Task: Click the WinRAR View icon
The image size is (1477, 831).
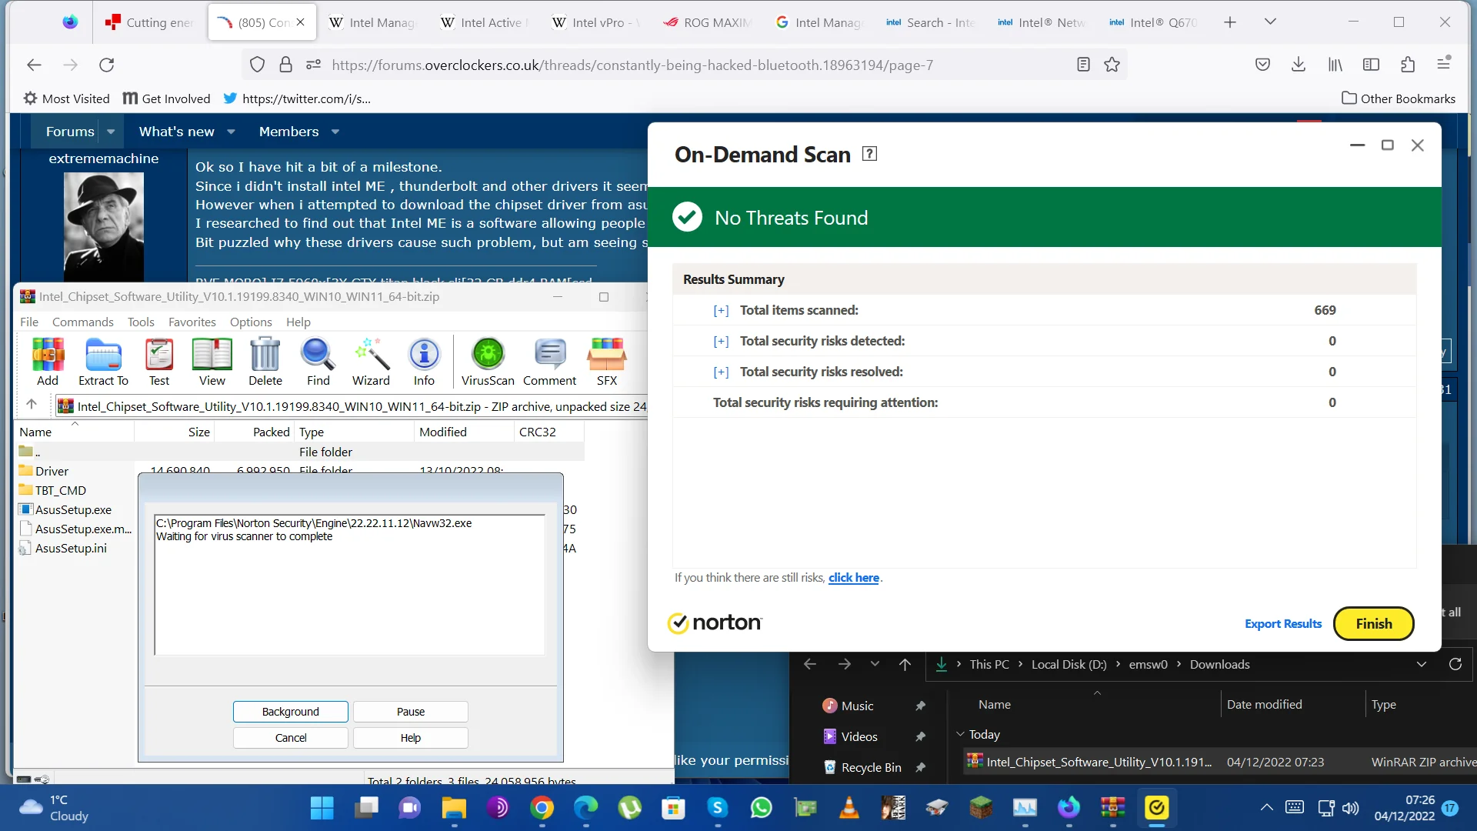Action: click(212, 362)
